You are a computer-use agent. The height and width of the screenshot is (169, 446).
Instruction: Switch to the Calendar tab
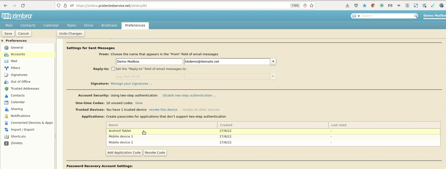pyautogui.click(x=51, y=25)
